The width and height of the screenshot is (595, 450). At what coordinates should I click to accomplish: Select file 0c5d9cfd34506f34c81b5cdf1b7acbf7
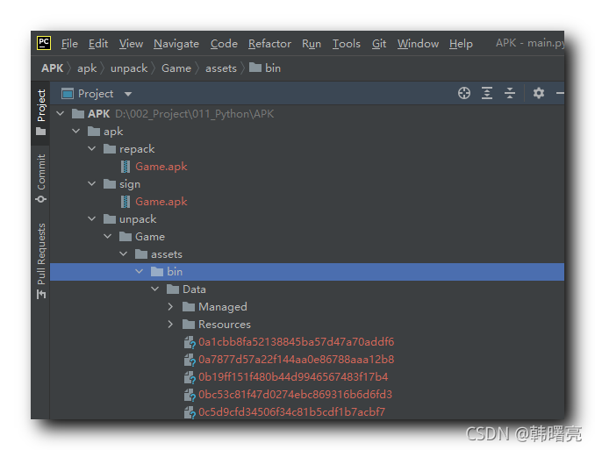pyautogui.click(x=307, y=411)
